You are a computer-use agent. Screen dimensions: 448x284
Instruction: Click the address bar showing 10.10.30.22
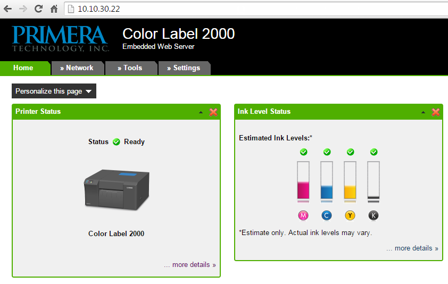click(x=257, y=9)
